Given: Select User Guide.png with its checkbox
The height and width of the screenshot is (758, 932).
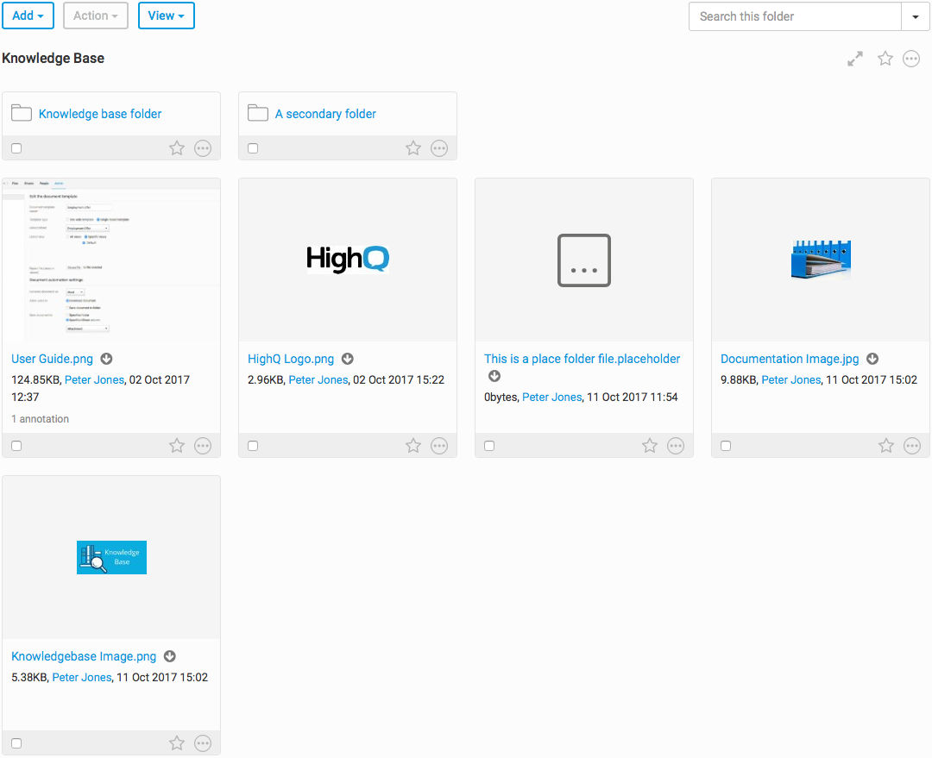Looking at the screenshot, I should coord(16,446).
